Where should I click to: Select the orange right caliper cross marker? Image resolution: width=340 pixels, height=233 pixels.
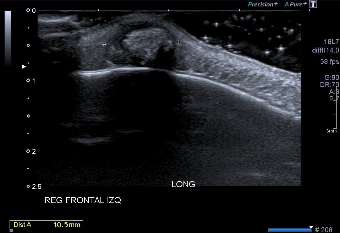(x=178, y=42)
